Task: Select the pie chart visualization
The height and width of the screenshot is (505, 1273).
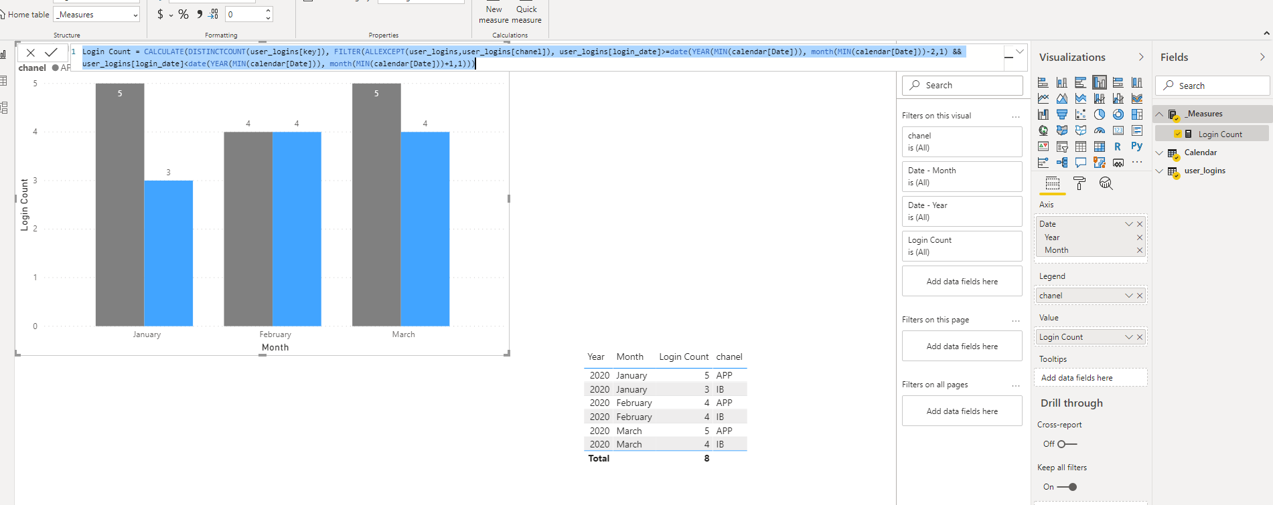Action: pyautogui.click(x=1100, y=114)
